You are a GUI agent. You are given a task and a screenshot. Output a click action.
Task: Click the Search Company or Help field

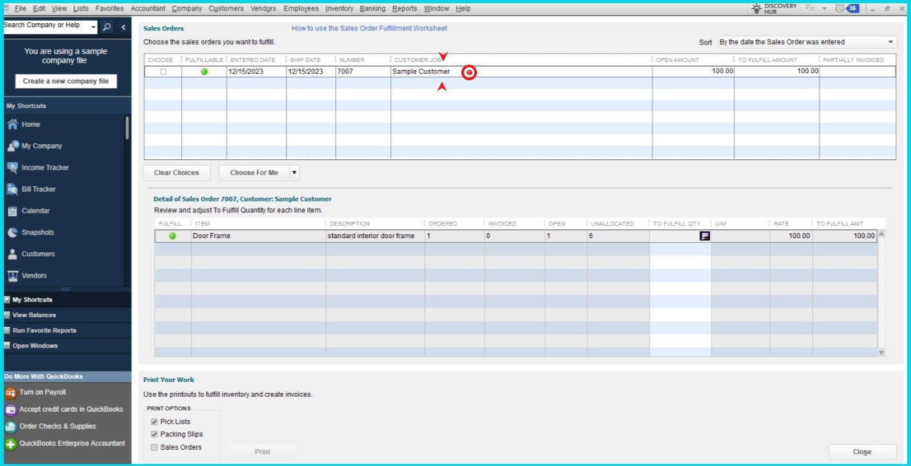coord(45,26)
